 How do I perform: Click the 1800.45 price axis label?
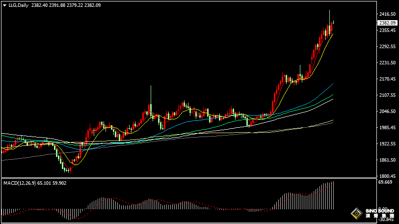(387, 176)
